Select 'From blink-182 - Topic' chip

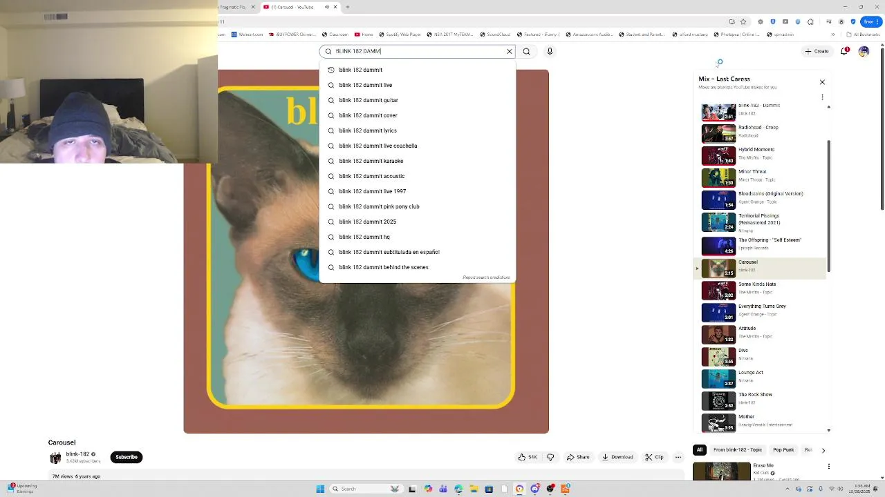coord(738,450)
